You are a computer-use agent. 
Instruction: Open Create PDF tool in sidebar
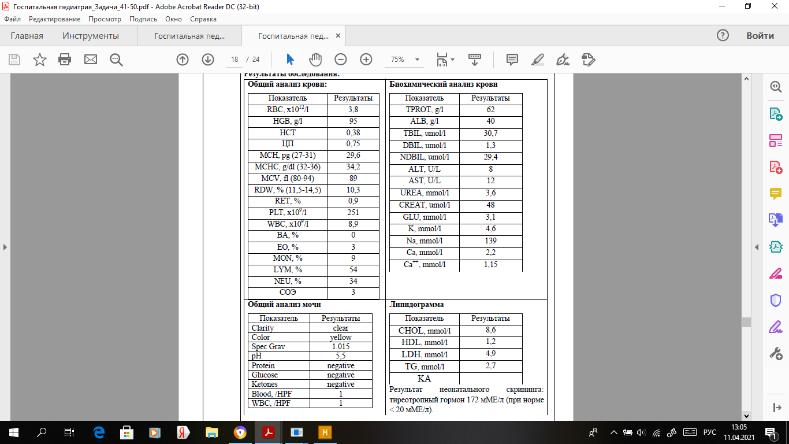coord(775,167)
